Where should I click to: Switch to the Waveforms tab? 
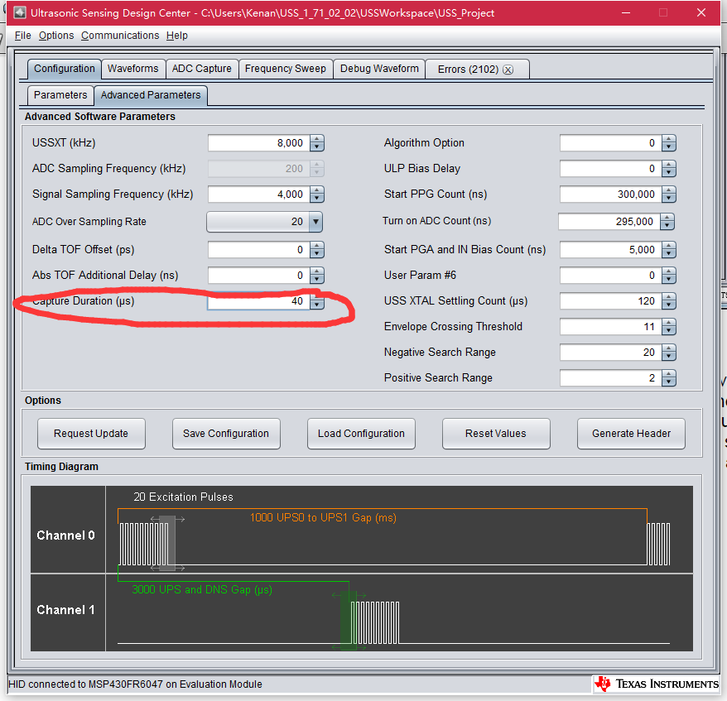pos(133,69)
